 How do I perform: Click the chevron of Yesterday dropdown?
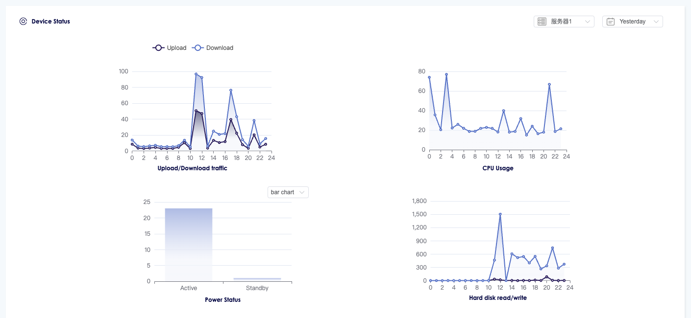[x=656, y=22]
